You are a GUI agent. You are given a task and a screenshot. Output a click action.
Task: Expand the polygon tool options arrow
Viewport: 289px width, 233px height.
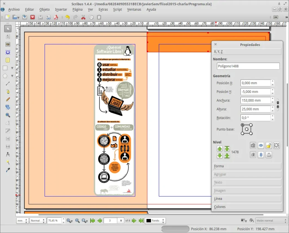12,76
